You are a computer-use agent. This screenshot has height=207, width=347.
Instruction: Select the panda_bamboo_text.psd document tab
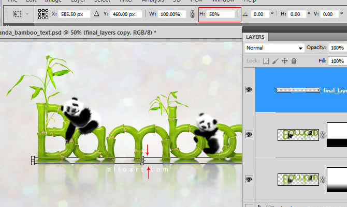pyautogui.click(x=78, y=33)
